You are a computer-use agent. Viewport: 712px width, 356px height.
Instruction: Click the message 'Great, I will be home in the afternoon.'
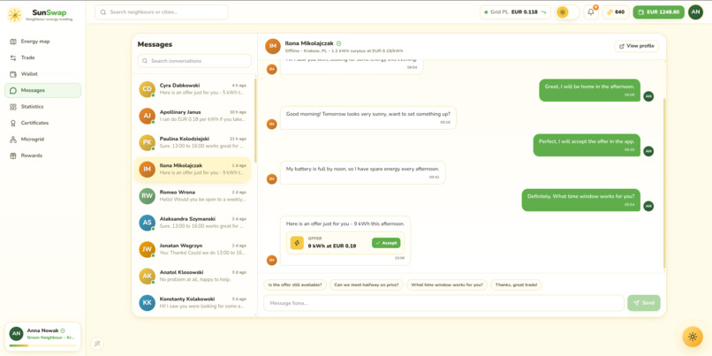tap(590, 90)
